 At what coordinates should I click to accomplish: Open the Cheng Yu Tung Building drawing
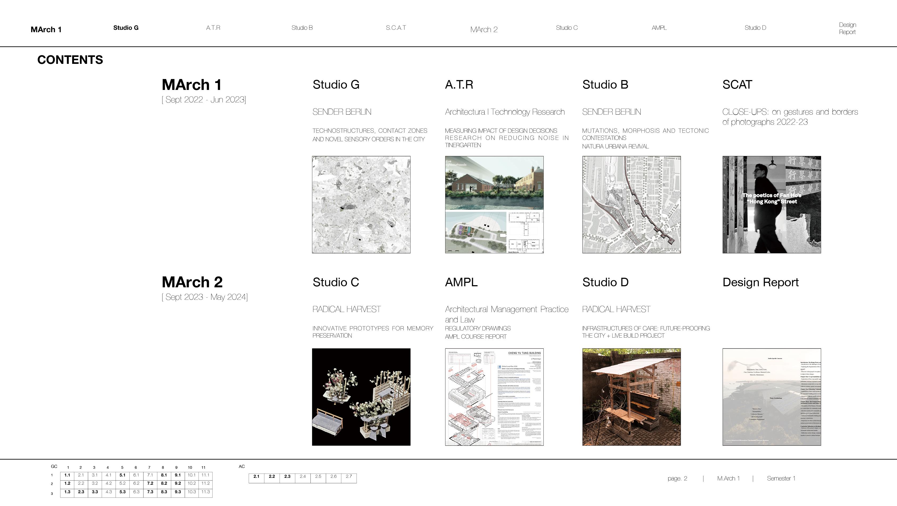click(494, 397)
